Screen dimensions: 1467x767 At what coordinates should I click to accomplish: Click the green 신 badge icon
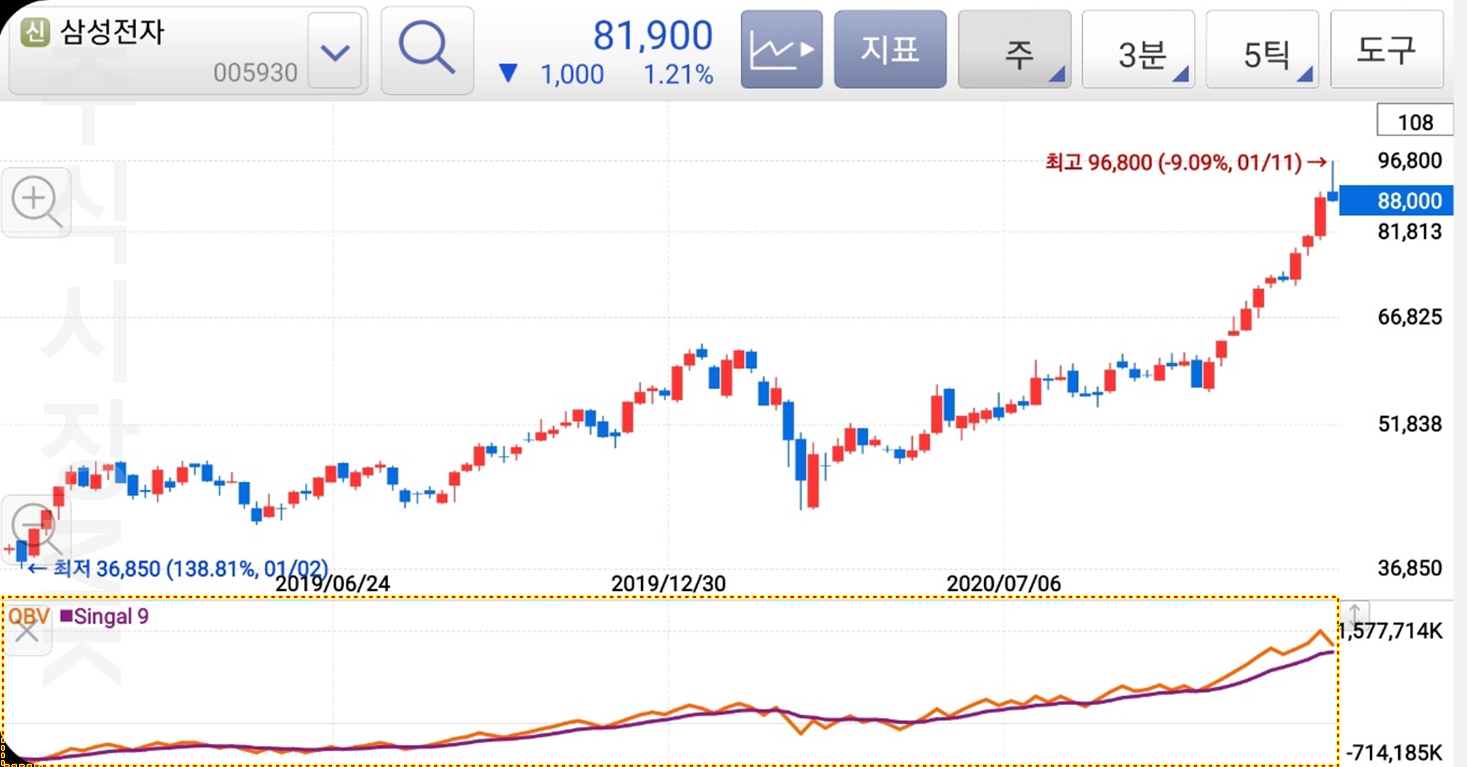pos(35,32)
